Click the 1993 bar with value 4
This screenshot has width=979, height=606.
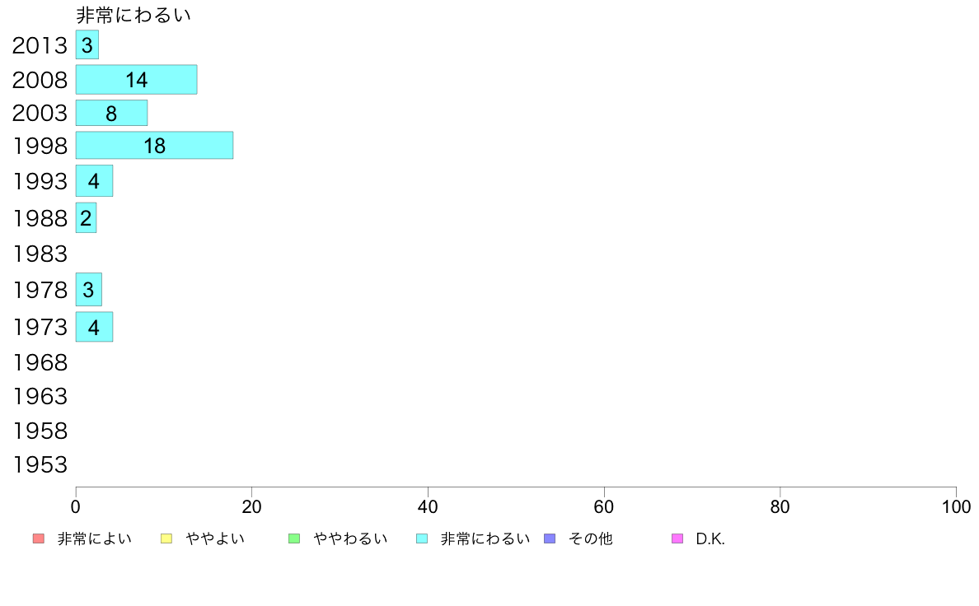pyautogui.click(x=94, y=181)
